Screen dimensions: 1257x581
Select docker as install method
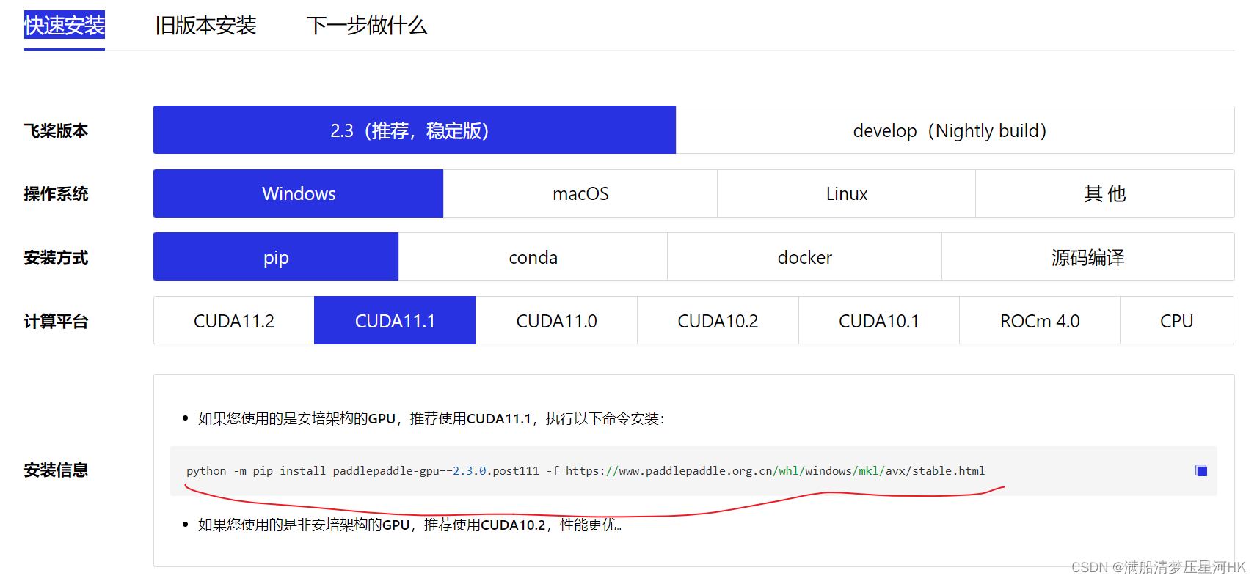click(x=805, y=257)
